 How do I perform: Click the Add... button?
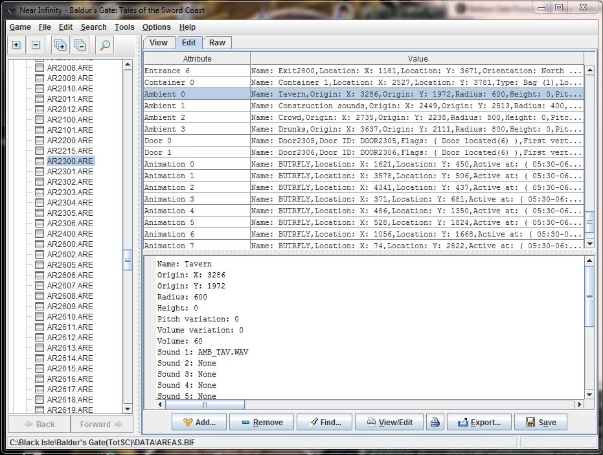pyautogui.click(x=199, y=423)
